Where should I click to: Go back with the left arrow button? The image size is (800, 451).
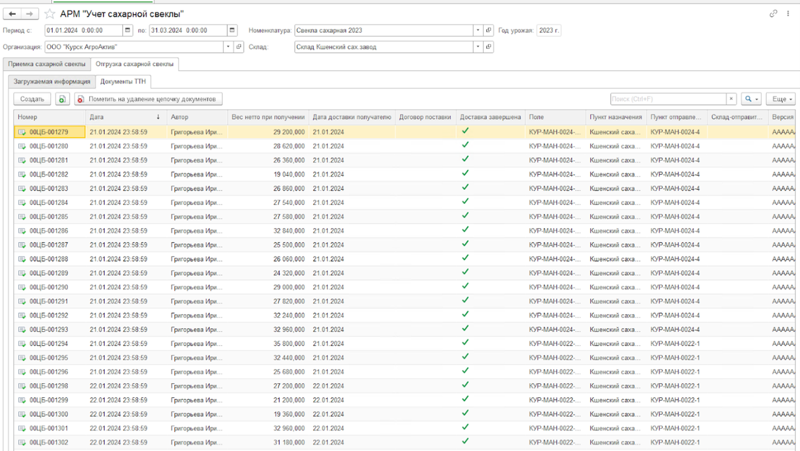click(12, 14)
